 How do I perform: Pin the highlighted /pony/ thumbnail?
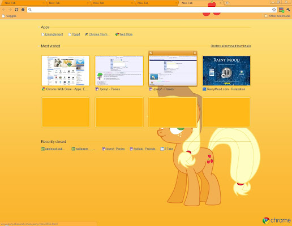pos(151,53)
